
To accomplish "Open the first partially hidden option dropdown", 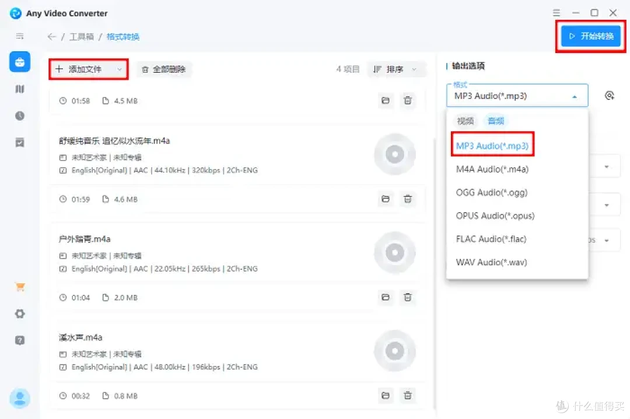I will (606, 167).
